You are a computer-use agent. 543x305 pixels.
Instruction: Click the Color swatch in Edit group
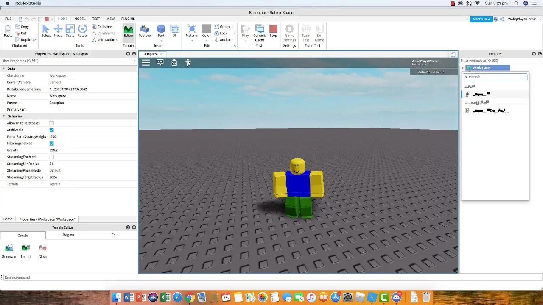click(x=207, y=29)
